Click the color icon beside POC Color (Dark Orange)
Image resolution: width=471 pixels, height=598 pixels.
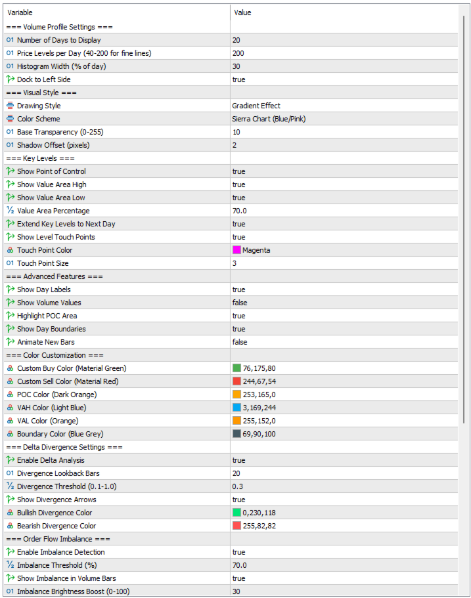point(10,395)
